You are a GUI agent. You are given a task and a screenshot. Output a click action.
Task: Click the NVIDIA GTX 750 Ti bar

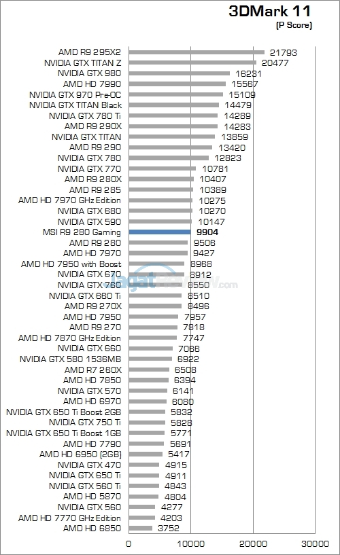(147, 423)
